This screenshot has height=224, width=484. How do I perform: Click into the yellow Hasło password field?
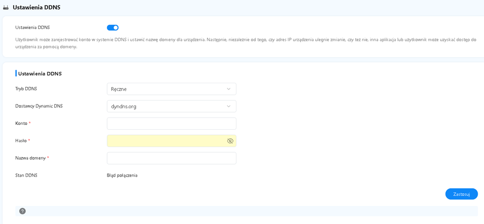(x=165, y=141)
